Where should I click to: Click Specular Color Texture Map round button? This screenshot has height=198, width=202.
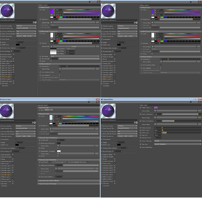[x=51, y=129]
